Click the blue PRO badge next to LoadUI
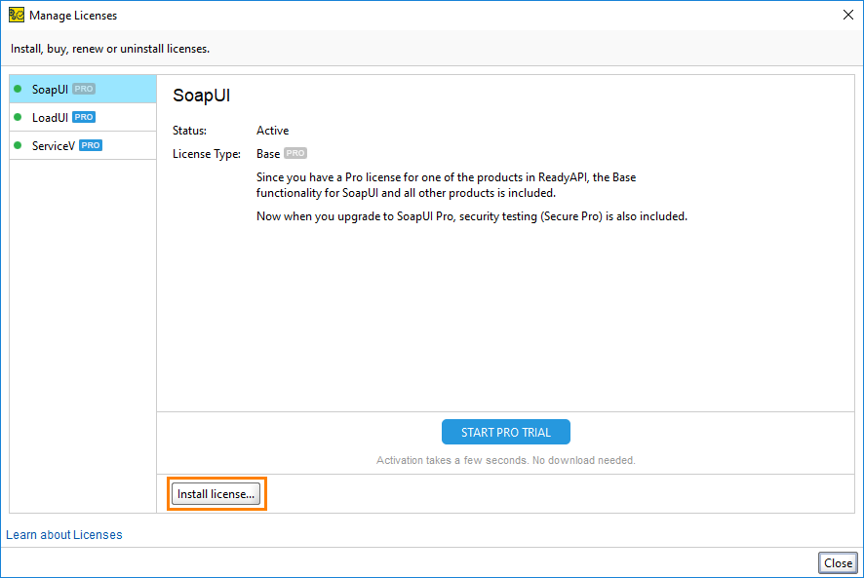The image size is (864, 578). click(84, 117)
